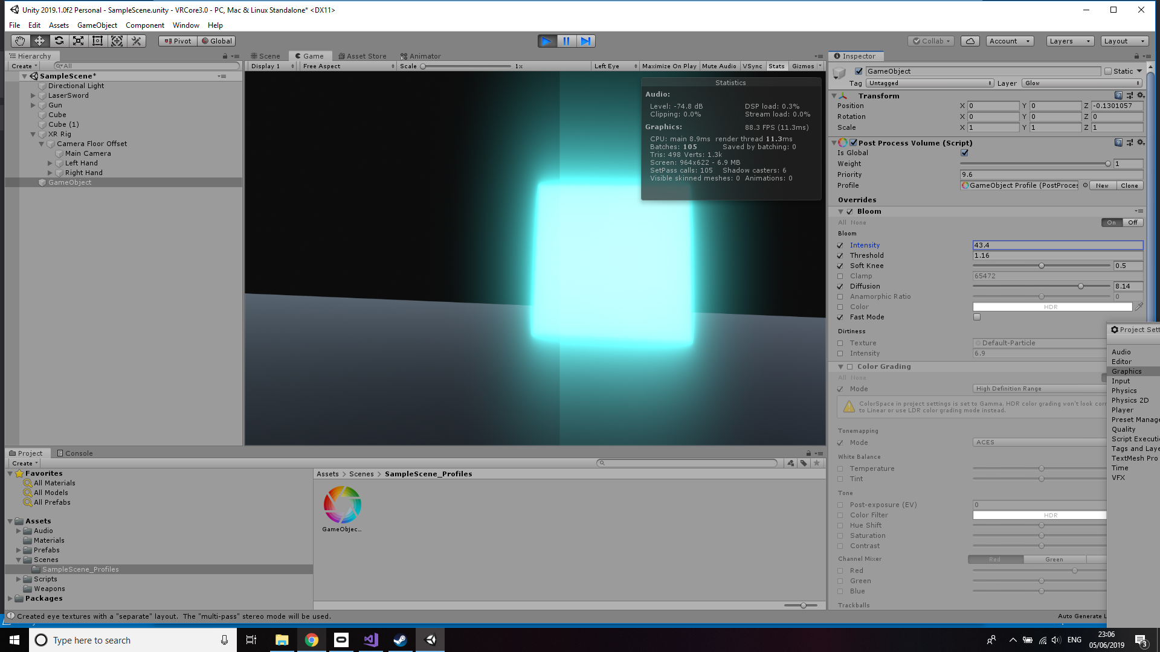Toggle the Static checkbox
The width and height of the screenshot is (1160, 652).
[1108, 71]
